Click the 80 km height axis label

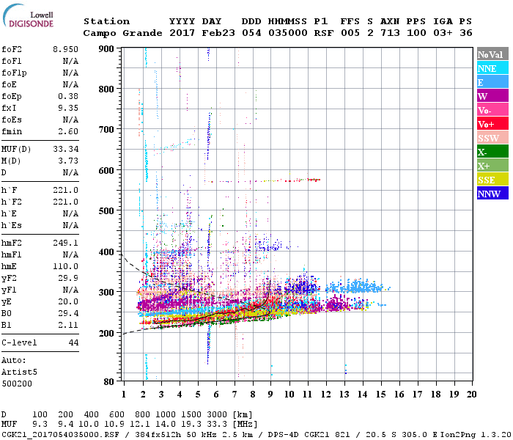(109, 382)
